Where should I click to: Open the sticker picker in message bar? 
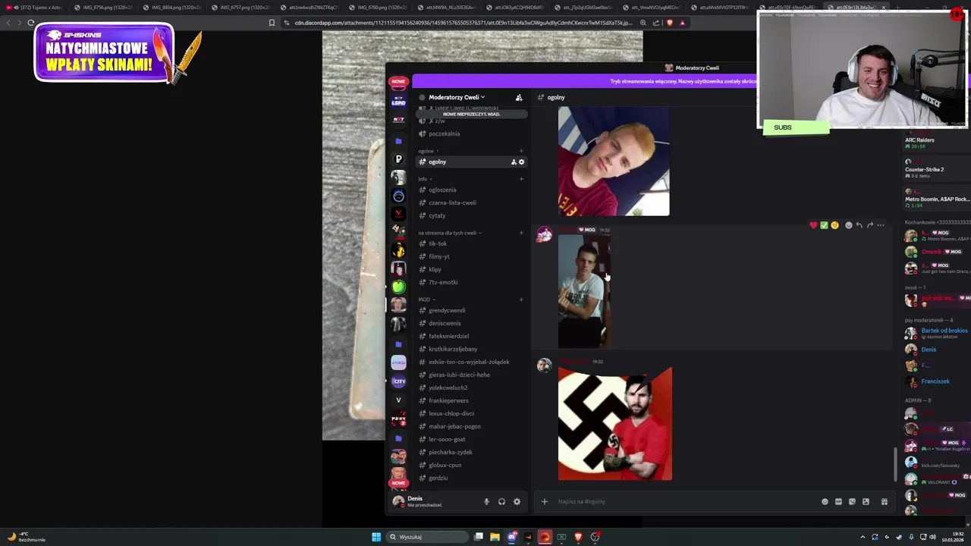click(x=852, y=501)
